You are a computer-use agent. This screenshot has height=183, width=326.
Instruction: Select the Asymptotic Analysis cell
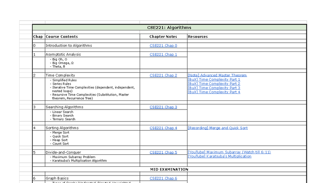[92, 54]
